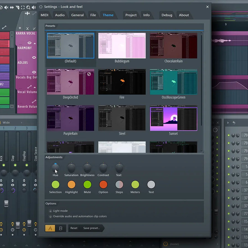Switch to the General tab
This screenshot has width=248, height=248.
point(77,15)
